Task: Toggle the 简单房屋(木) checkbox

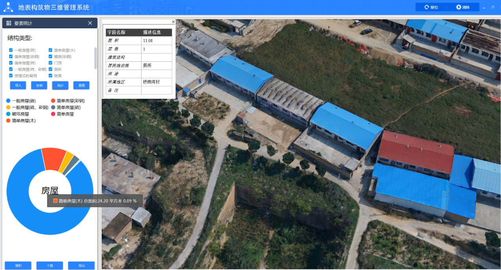Action: pos(50,50)
